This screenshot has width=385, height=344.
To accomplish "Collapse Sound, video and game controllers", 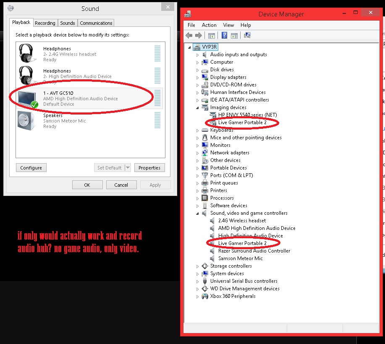I will [x=197, y=214].
